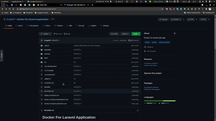Open the Makefile file
Screen dimensions: 216x121
pyautogui.click(x=47, y=87)
